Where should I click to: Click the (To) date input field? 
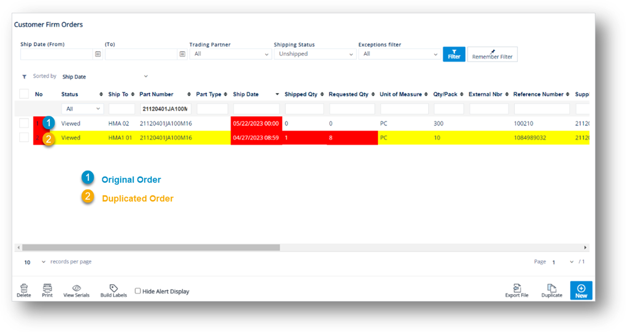click(x=141, y=54)
